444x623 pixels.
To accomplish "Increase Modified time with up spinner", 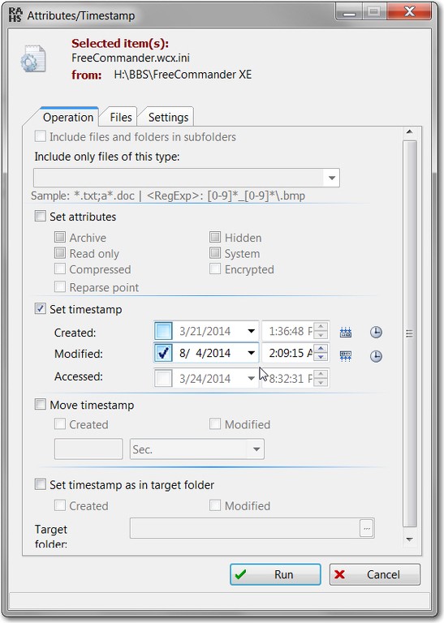I will pos(321,349).
